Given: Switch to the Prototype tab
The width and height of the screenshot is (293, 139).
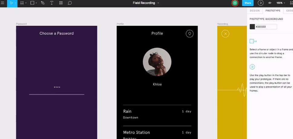Looking at the screenshot, I should click(x=273, y=11).
